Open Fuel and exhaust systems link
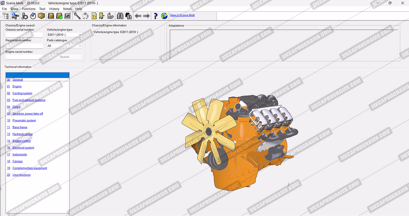Screen dimensions: 409x216 [x=29, y=100]
